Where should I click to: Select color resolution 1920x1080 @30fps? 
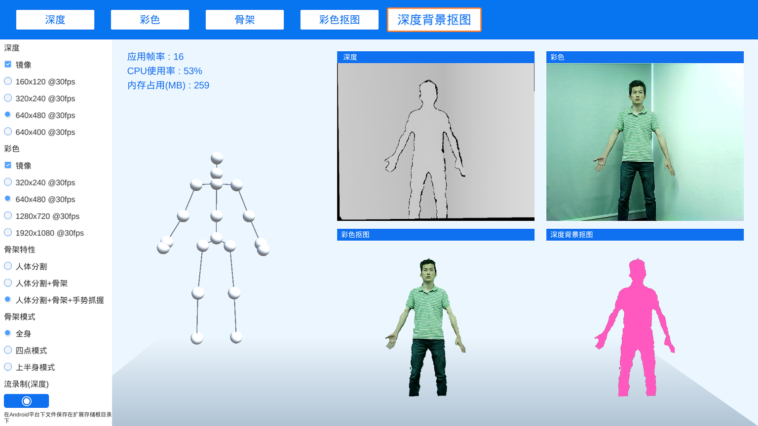(8, 232)
